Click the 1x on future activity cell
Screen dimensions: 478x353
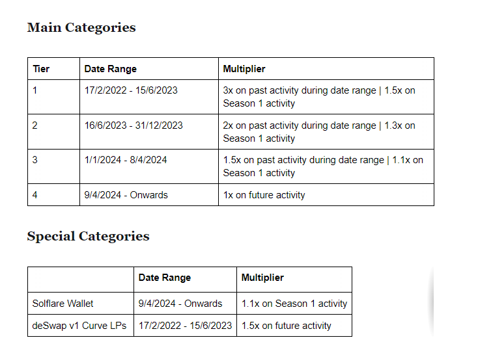tap(326, 195)
